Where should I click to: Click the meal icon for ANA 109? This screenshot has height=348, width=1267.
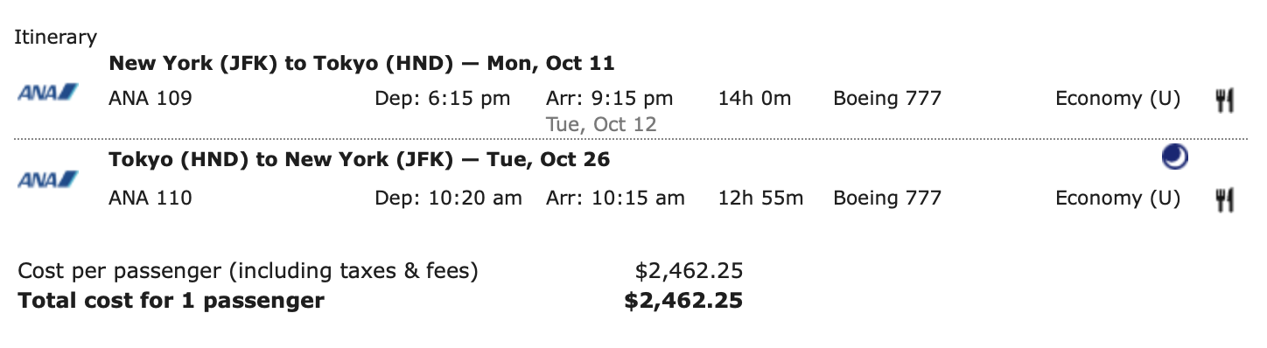coord(1225,101)
